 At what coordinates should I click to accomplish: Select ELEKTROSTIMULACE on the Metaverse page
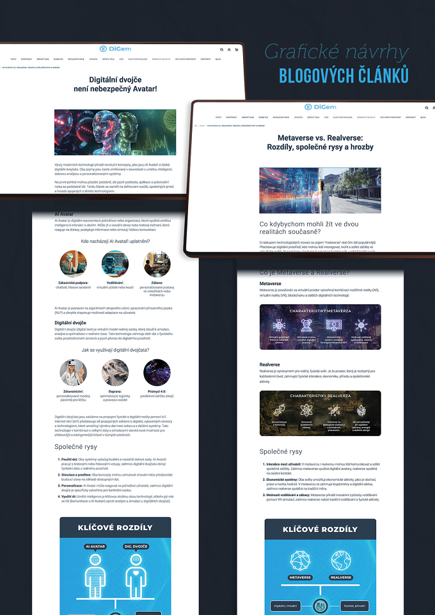pyautogui.click(x=343, y=117)
